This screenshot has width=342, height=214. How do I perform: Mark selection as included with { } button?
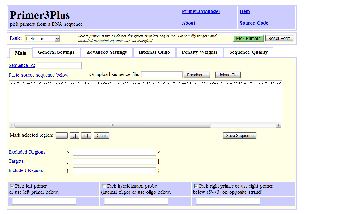[86, 136]
